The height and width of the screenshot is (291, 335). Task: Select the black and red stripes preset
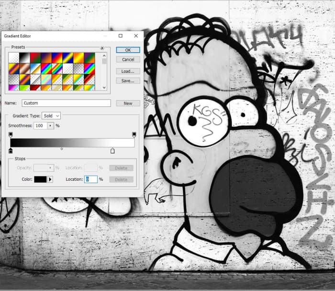[x=89, y=80]
